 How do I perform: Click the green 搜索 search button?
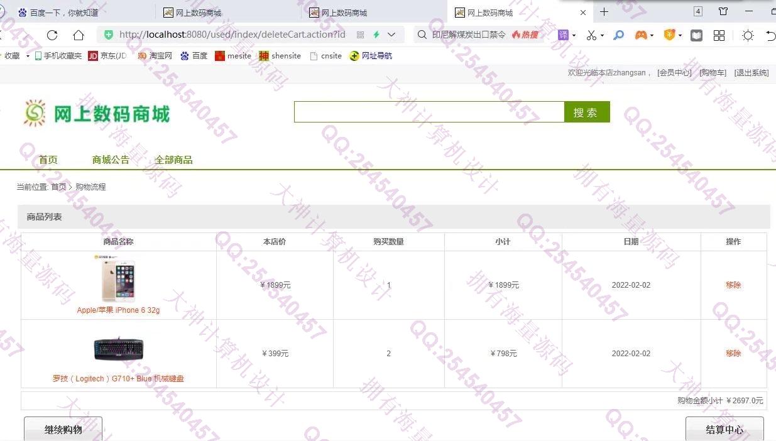click(587, 112)
